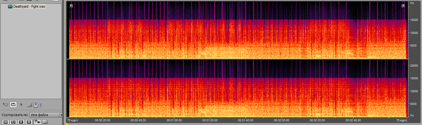Click the 20000 Hz label on the lower channel scale
This screenshot has height=125, width=422.
point(414,66)
